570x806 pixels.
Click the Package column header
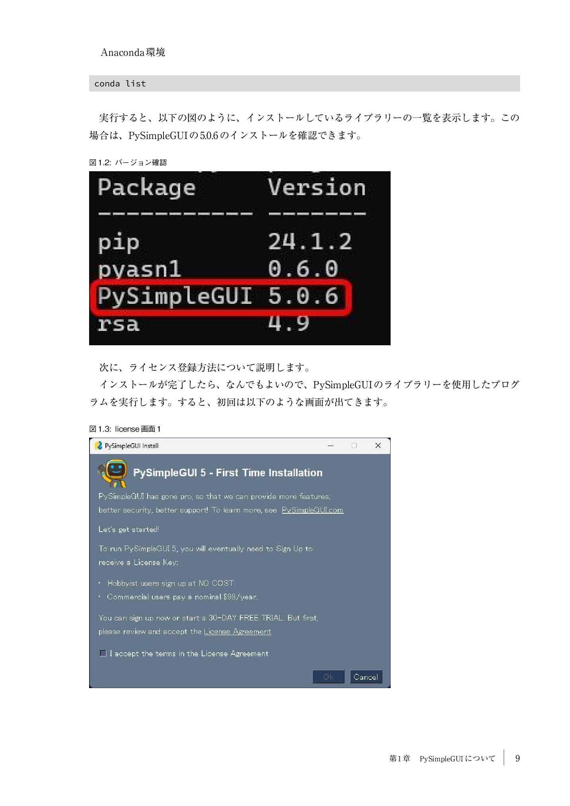(147, 188)
